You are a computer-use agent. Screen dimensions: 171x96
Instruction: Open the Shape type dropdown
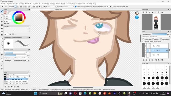tap(51, 7)
